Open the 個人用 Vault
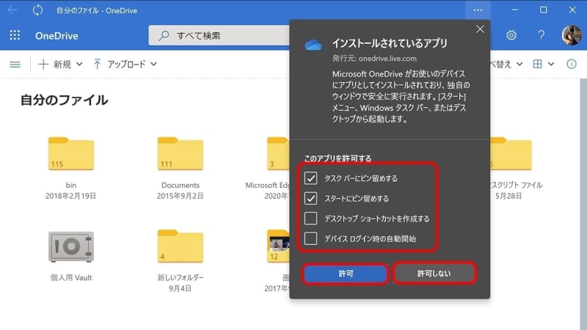 (70, 246)
